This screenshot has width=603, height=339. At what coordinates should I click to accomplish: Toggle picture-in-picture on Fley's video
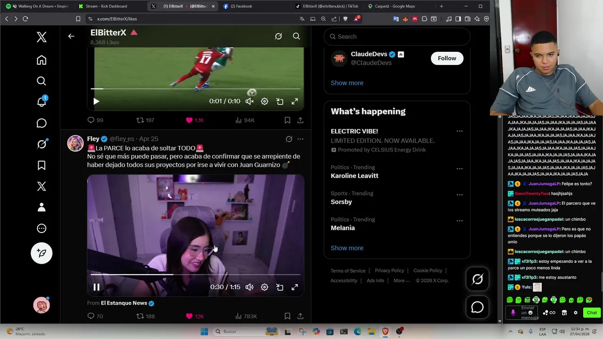pyautogui.click(x=280, y=287)
